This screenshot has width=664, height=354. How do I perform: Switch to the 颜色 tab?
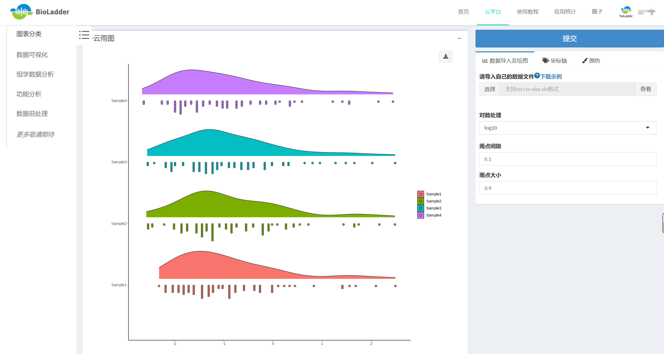tap(591, 61)
